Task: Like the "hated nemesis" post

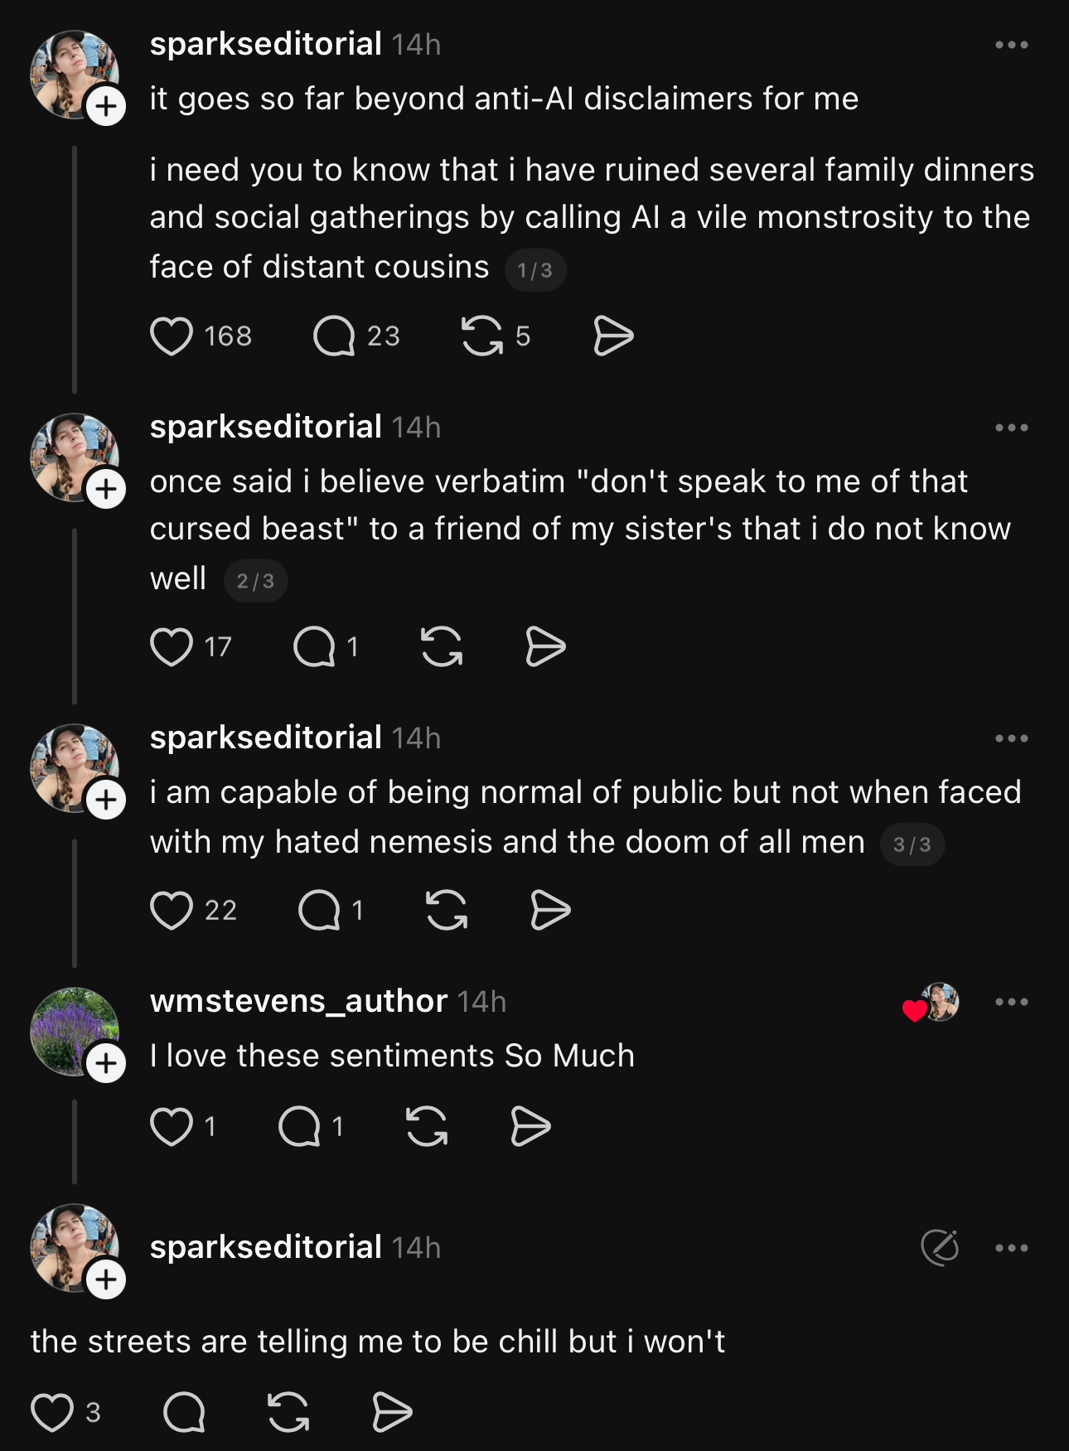Action: [x=172, y=911]
